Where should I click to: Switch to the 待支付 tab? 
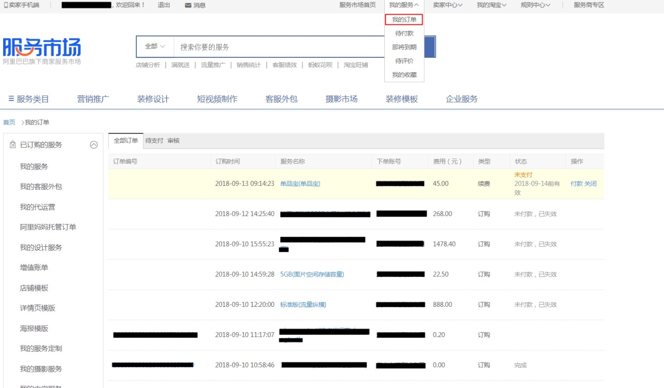pos(154,141)
